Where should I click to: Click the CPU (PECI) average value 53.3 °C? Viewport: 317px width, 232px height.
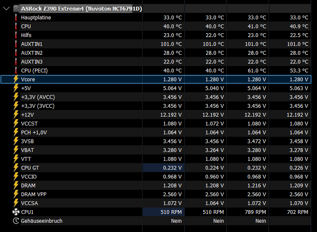click(x=299, y=71)
